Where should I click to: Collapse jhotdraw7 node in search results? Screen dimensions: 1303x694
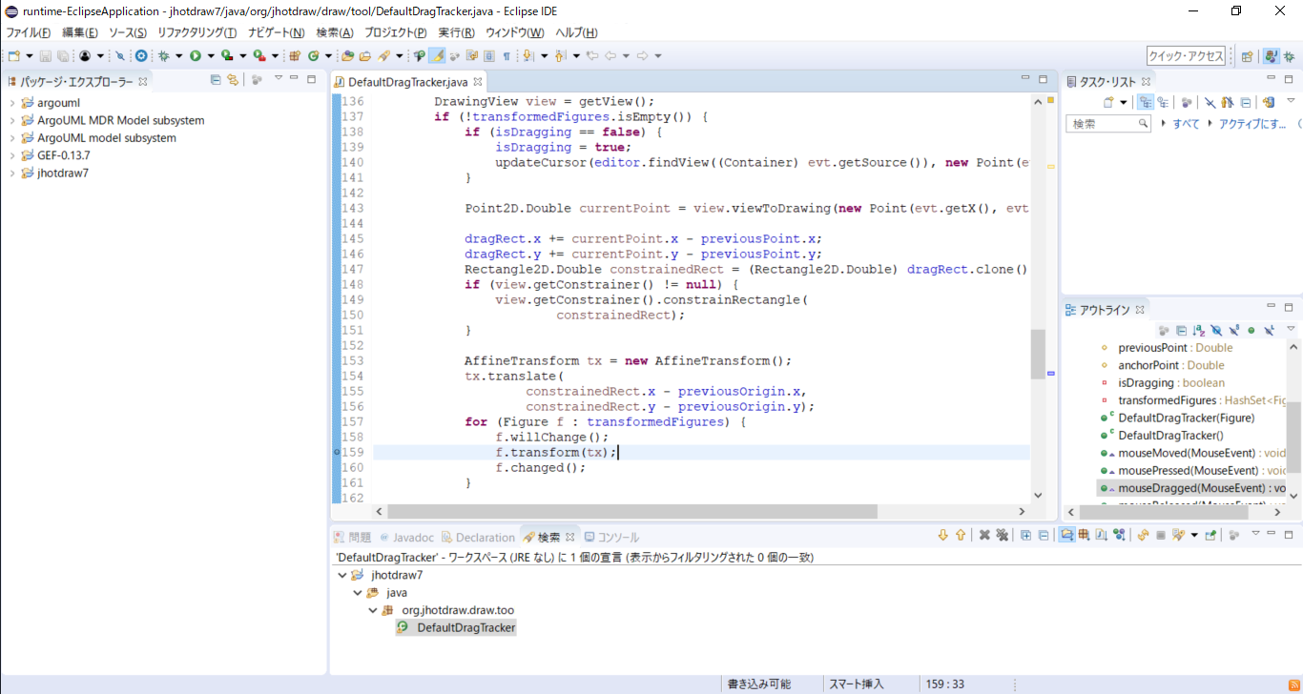coord(342,575)
